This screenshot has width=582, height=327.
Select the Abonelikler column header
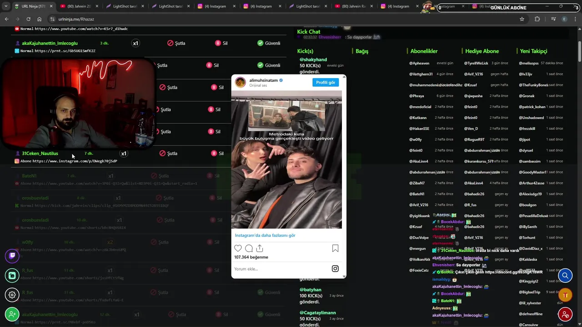click(x=424, y=51)
